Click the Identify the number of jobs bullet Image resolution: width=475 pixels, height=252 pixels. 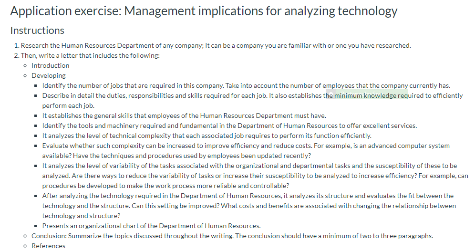click(246, 85)
